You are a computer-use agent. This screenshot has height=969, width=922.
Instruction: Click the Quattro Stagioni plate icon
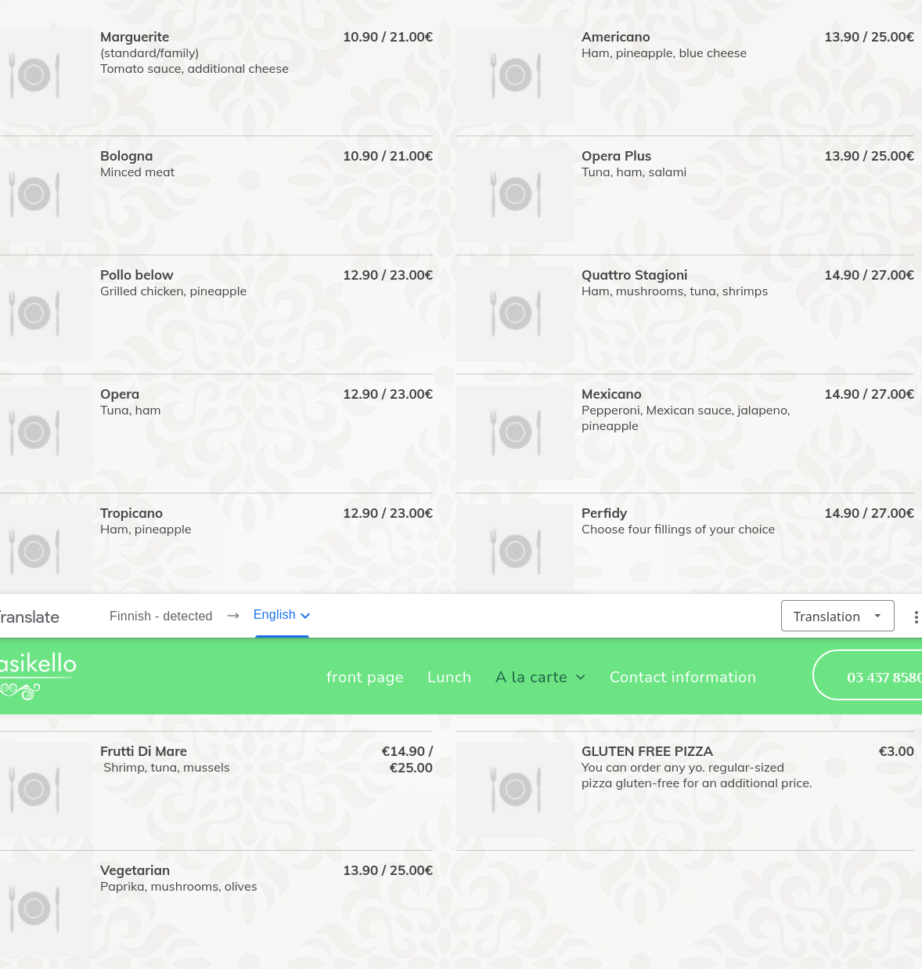[x=515, y=313]
